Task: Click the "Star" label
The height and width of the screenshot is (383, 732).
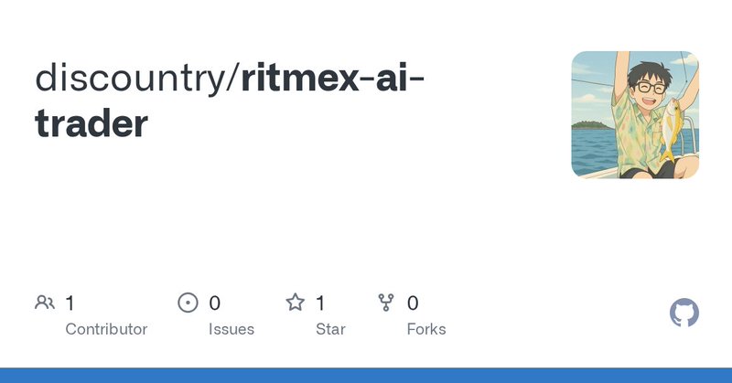Action: click(330, 329)
